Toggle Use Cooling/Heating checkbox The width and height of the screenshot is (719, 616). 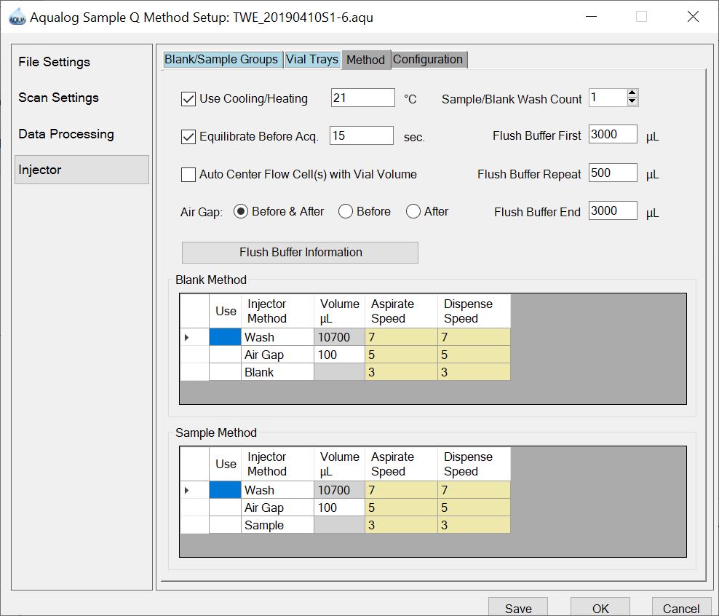[x=188, y=99]
